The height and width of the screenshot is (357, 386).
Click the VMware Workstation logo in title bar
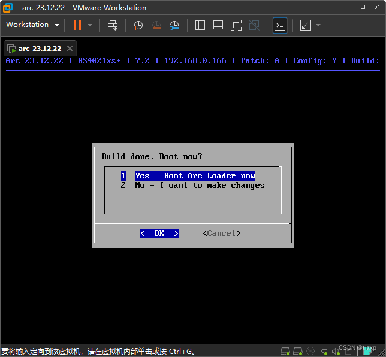(x=8, y=8)
